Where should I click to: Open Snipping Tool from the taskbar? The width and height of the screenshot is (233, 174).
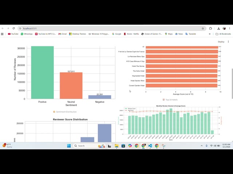point(163,146)
